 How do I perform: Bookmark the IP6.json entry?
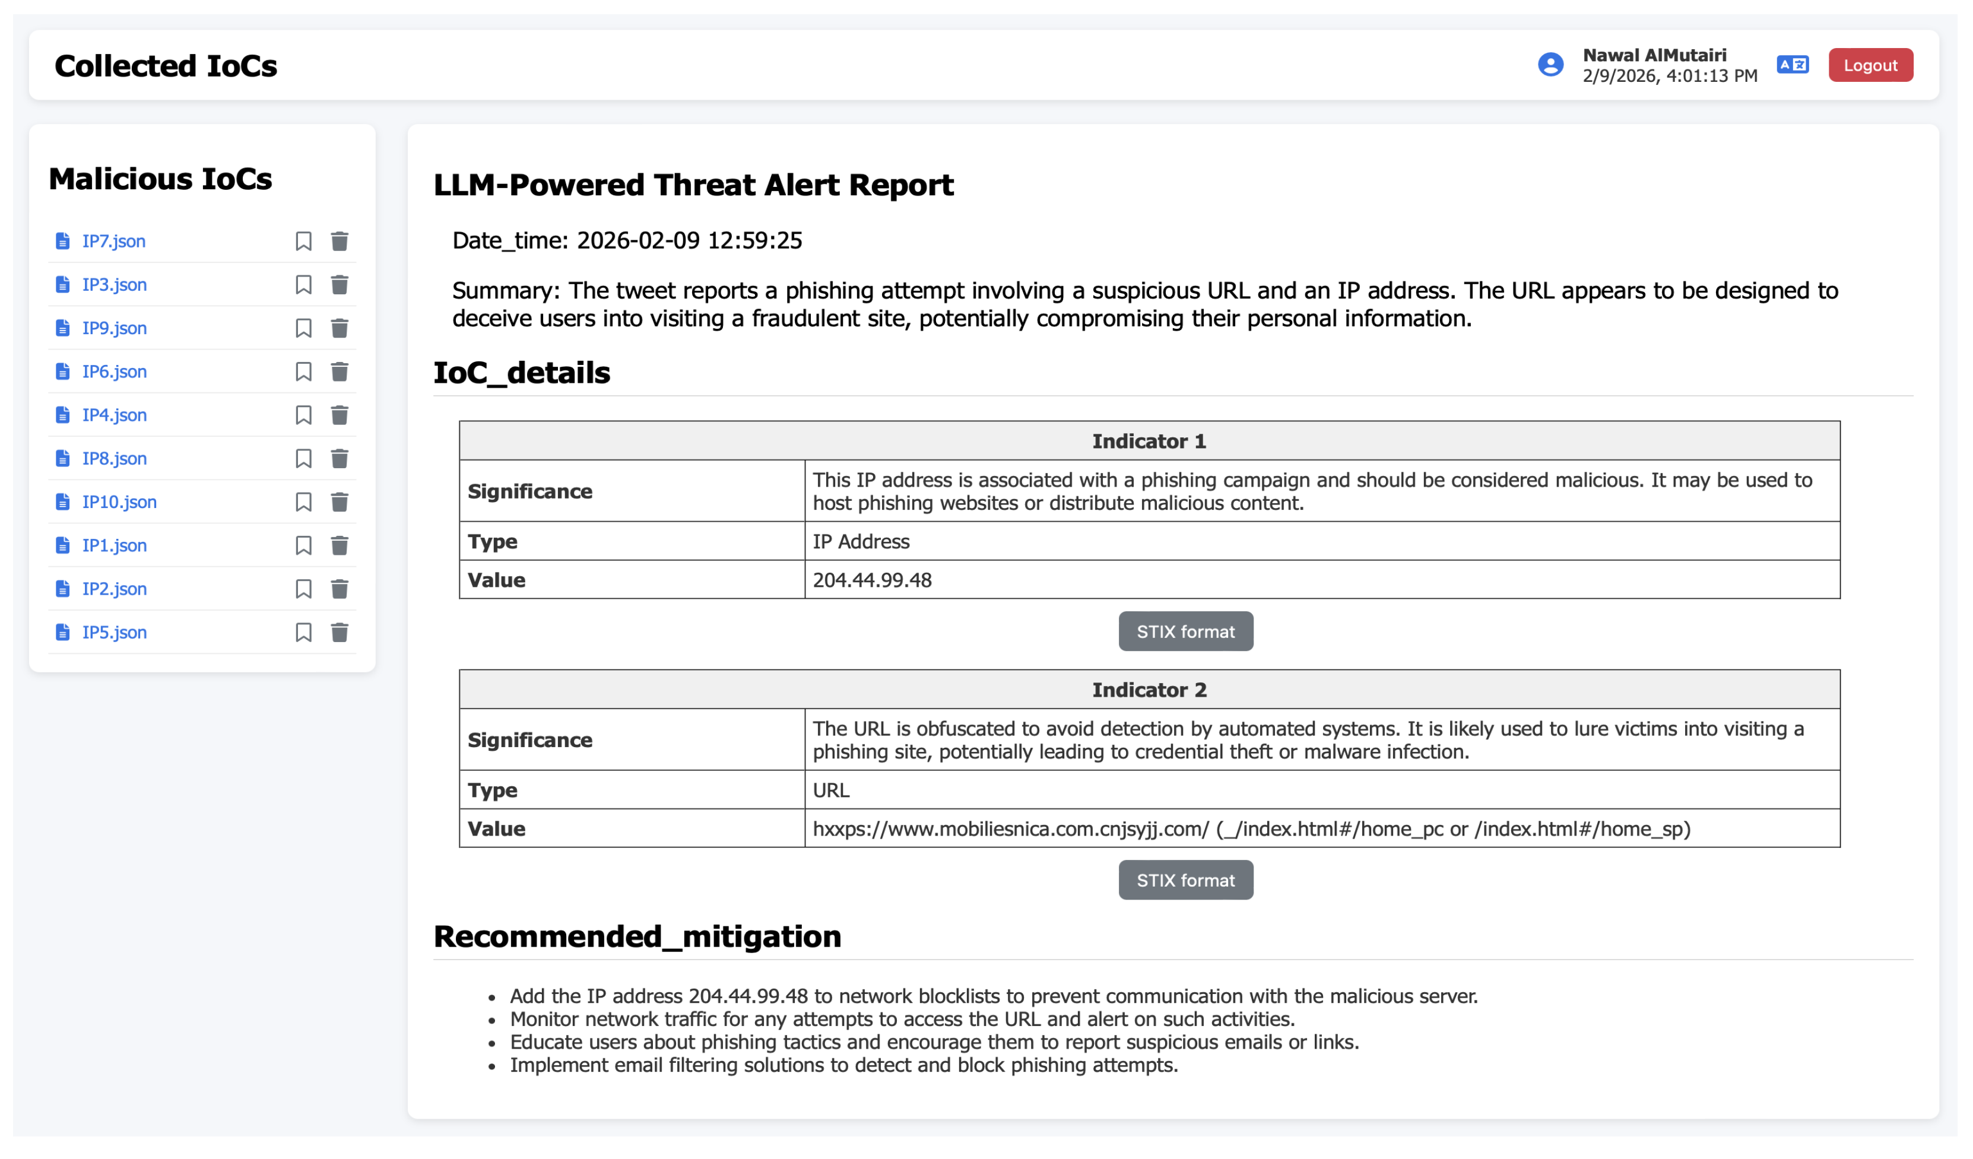pyautogui.click(x=304, y=371)
